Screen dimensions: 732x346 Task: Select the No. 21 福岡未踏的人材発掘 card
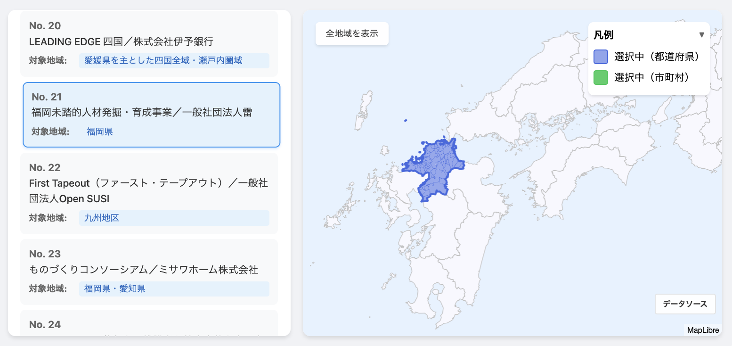coord(152,115)
